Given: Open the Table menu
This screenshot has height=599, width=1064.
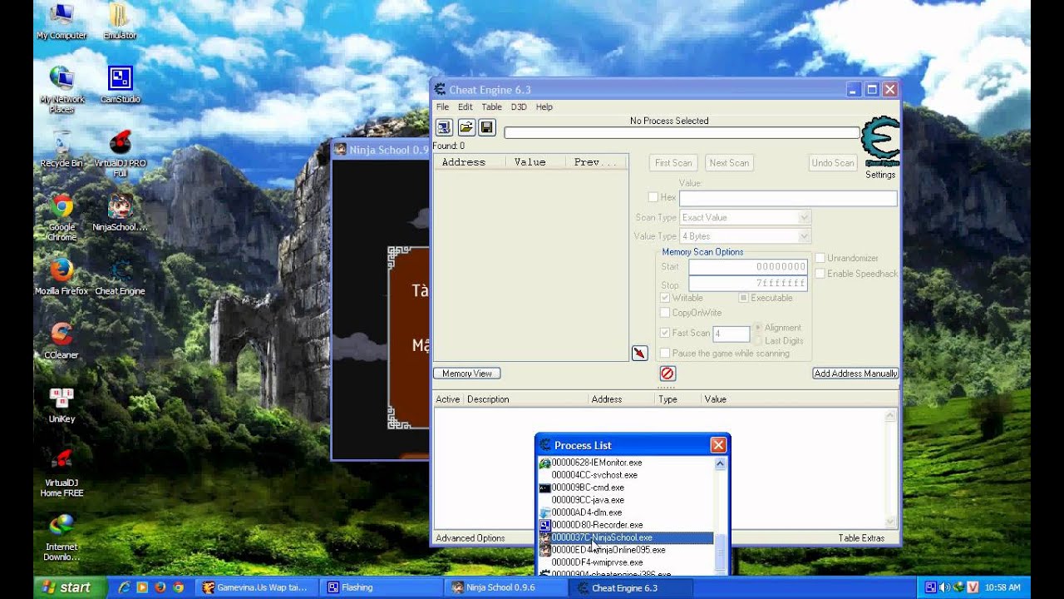Looking at the screenshot, I should [x=491, y=107].
